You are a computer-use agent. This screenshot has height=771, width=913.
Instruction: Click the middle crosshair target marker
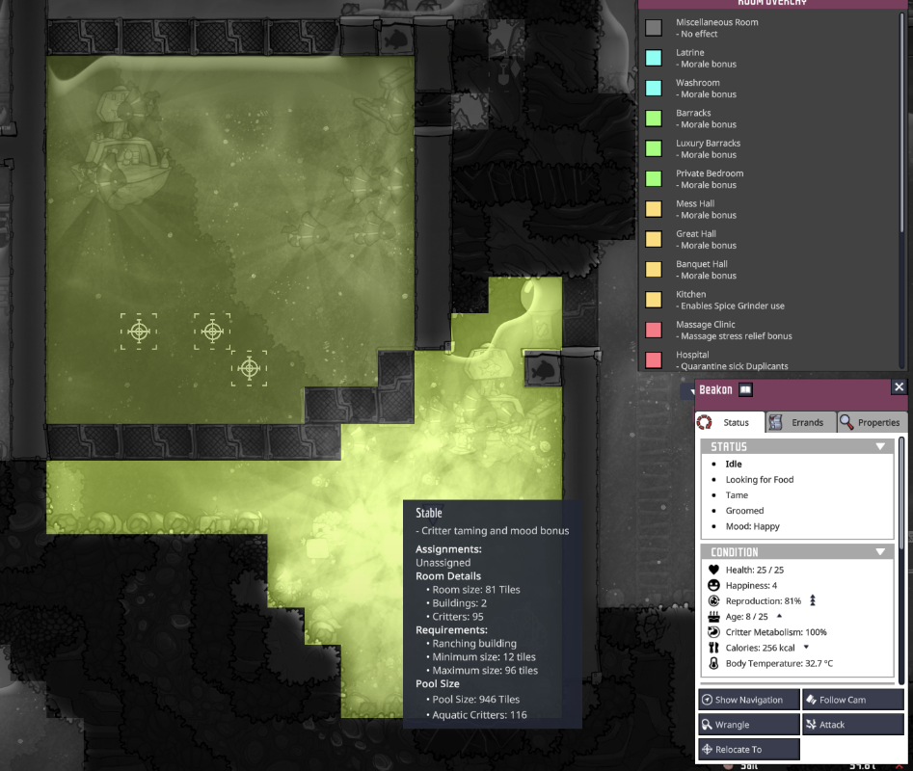pyautogui.click(x=212, y=332)
